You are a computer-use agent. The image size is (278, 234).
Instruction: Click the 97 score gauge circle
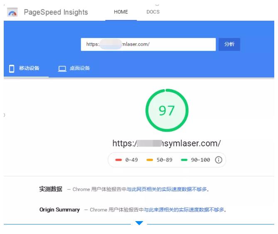click(167, 110)
